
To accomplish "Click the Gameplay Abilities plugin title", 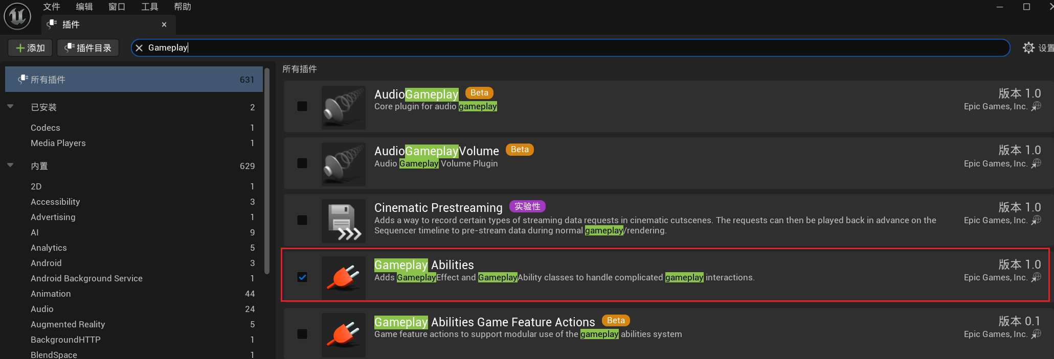I will point(424,265).
